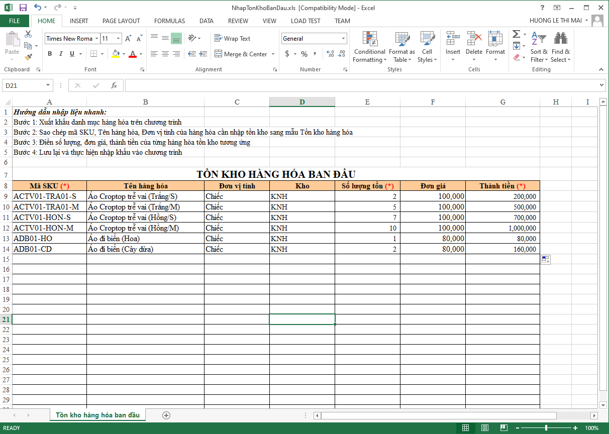Toggle middle vertical alignment

pos(165,38)
